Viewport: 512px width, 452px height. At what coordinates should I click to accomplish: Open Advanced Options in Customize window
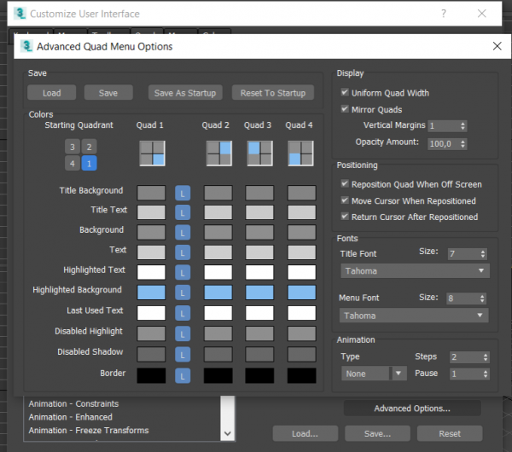[412, 409]
